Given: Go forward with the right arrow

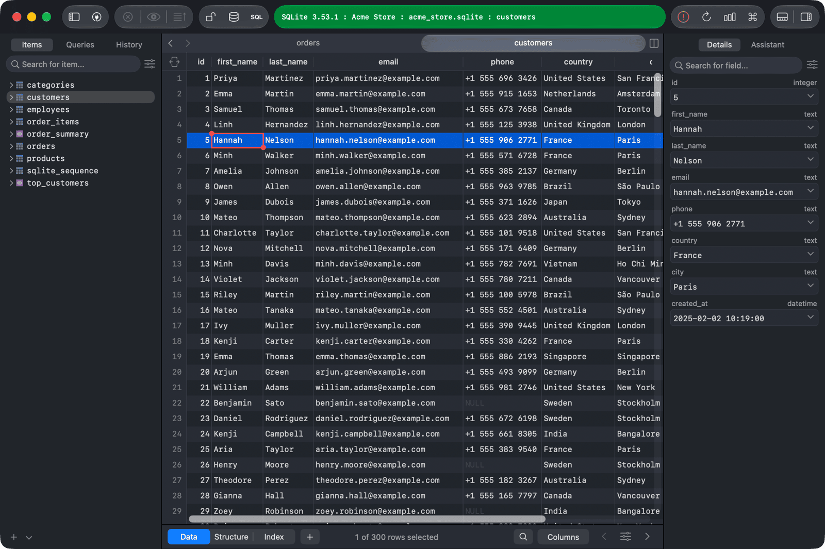Looking at the screenshot, I should [188, 43].
